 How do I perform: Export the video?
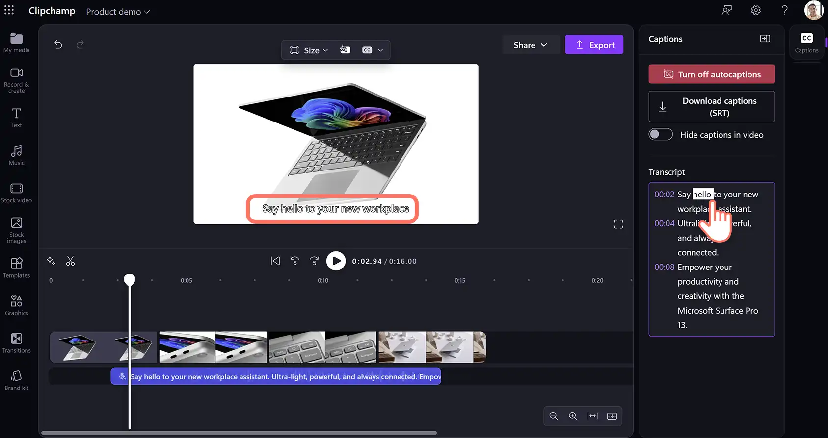pyautogui.click(x=594, y=45)
